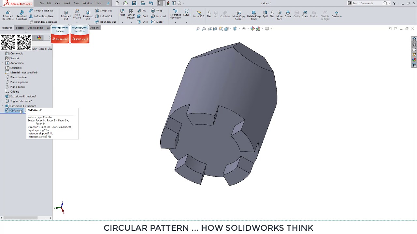Select Move/Copy Bodies tool
417x234 pixels.
click(x=238, y=15)
